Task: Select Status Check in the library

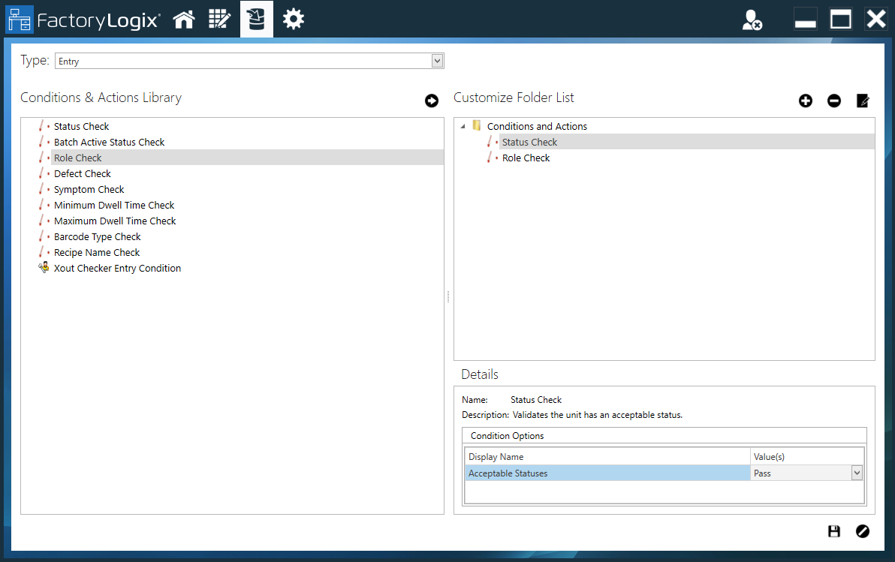Action: coord(81,126)
